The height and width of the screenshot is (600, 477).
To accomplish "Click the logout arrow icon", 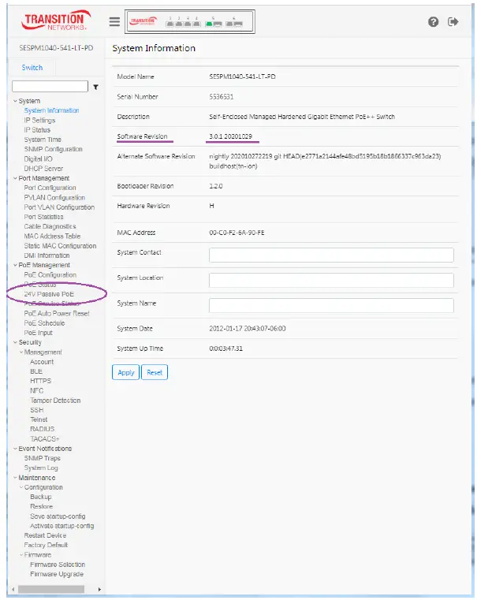I will (453, 21).
